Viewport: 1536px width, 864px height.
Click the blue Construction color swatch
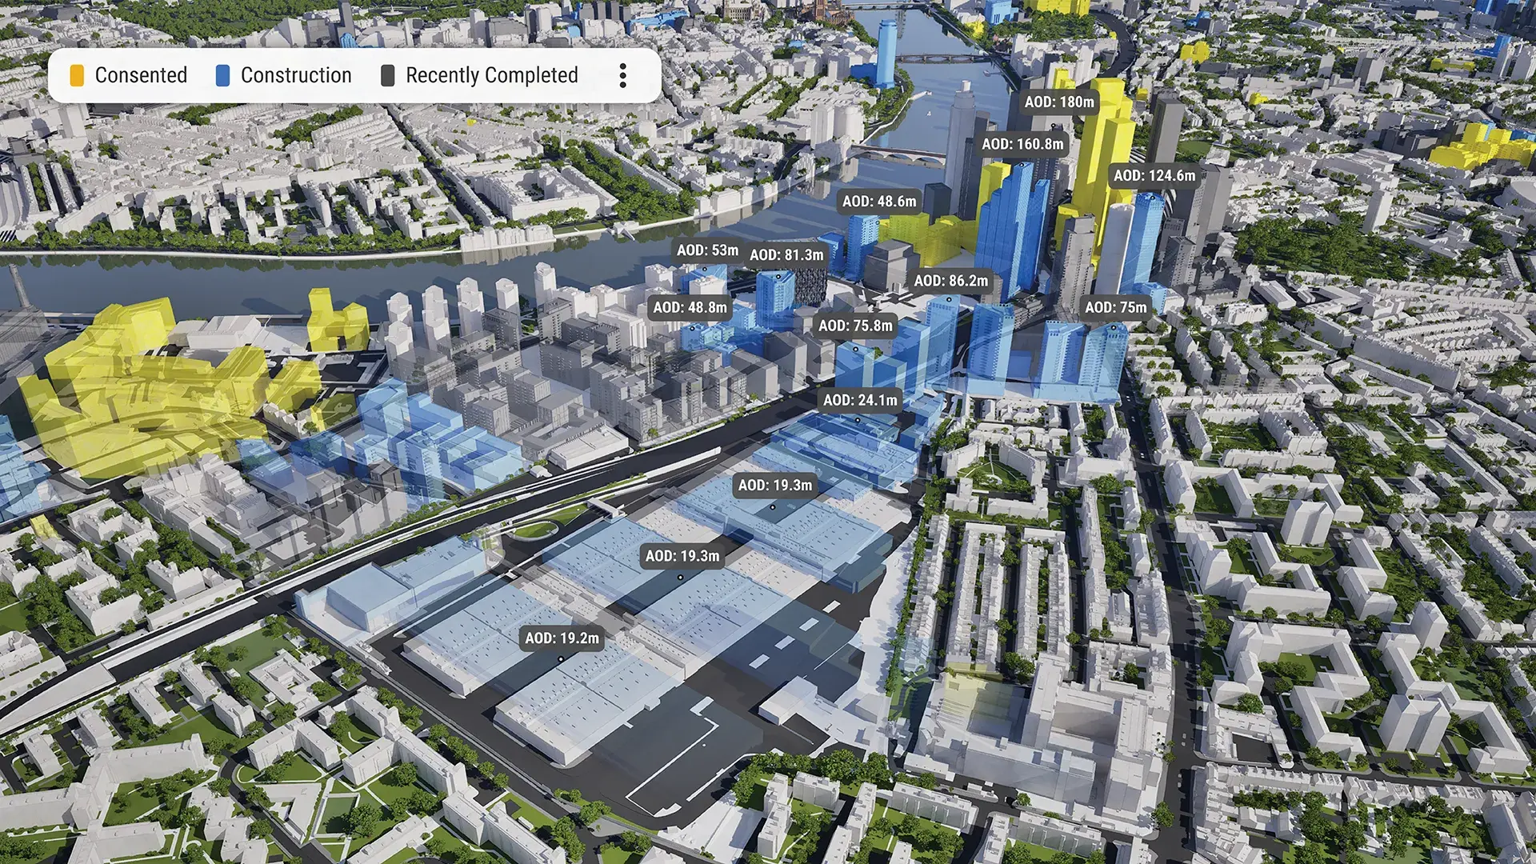[223, 76]
